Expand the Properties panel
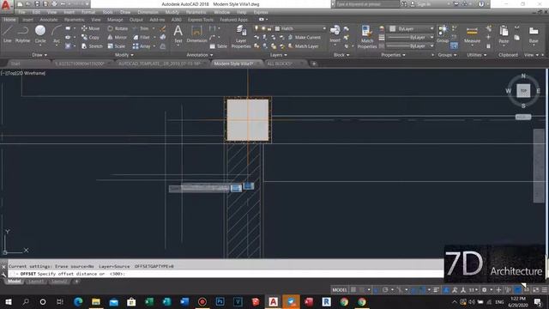Image resolution: width=549 pixels, height=309 pixels. pyautogui.click(x=393, y=55)
